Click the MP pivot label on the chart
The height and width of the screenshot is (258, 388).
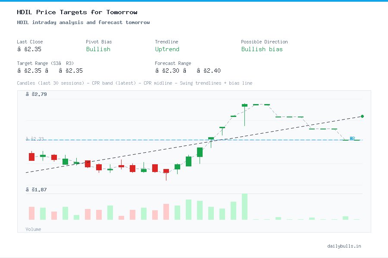coord(353,138)
